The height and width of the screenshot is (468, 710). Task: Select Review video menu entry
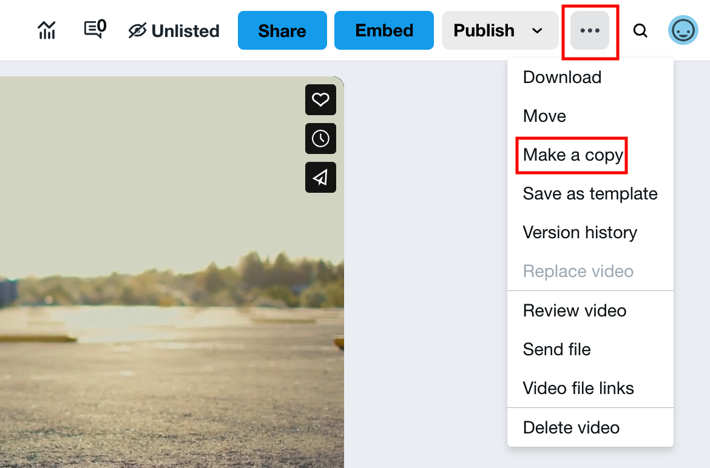(574, 310)
